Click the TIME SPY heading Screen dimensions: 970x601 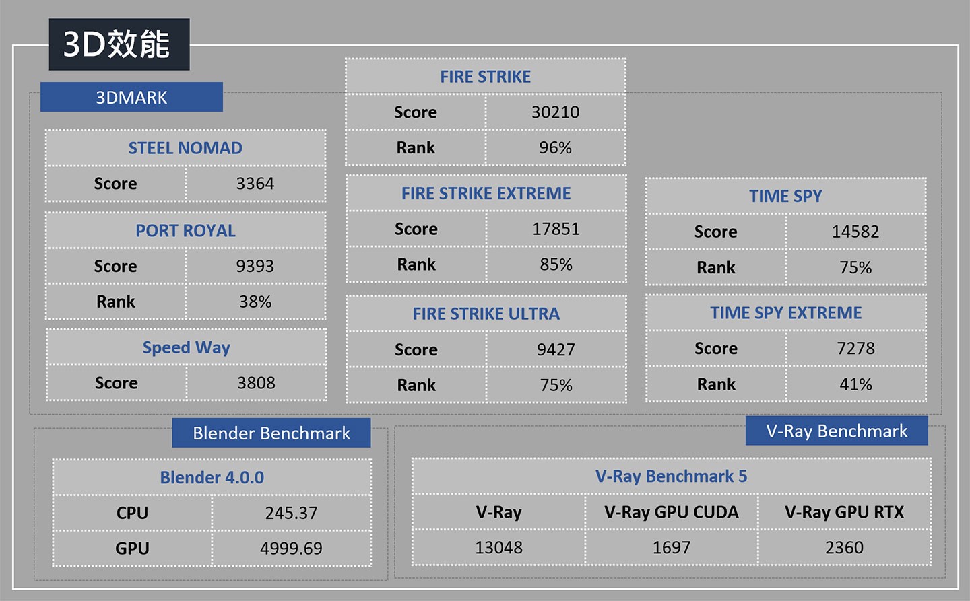pos(786,196)
